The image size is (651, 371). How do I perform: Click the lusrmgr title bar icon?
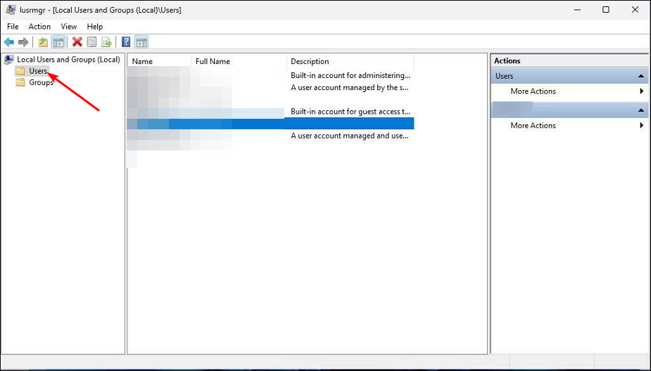pyautogui.click(x=11, y=10)
